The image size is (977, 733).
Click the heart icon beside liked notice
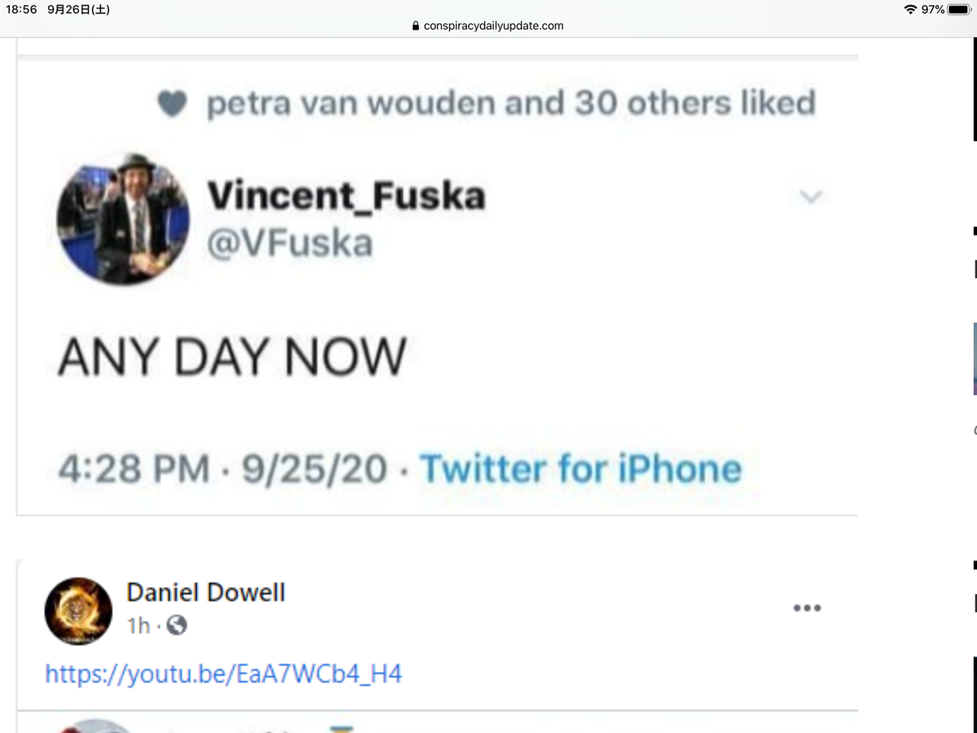(173, 104)
